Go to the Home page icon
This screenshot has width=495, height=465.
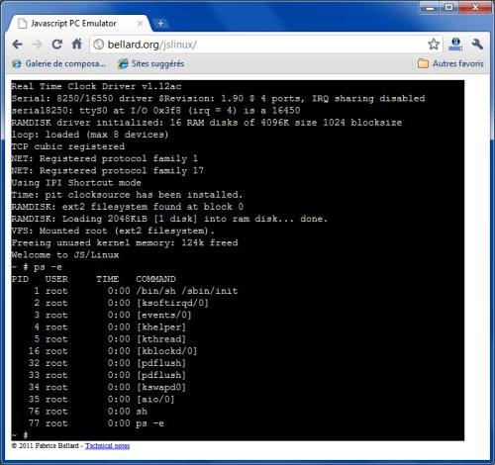click(77, 44)
